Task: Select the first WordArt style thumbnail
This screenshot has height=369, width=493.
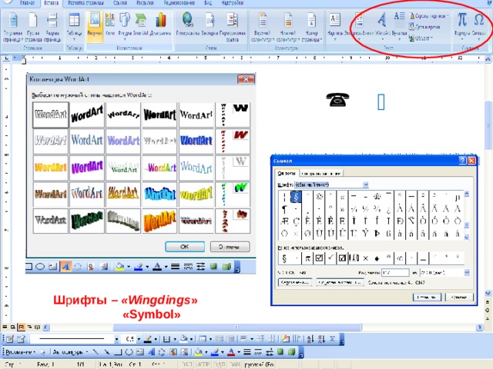Action: click(x=50, y=115)
